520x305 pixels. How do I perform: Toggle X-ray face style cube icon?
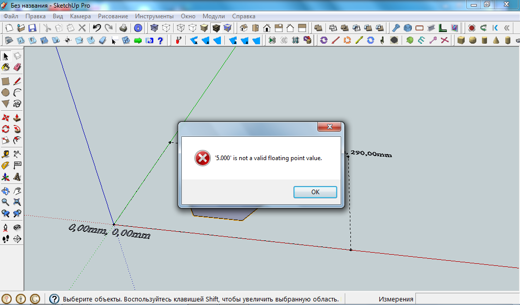tap(154, 28)
